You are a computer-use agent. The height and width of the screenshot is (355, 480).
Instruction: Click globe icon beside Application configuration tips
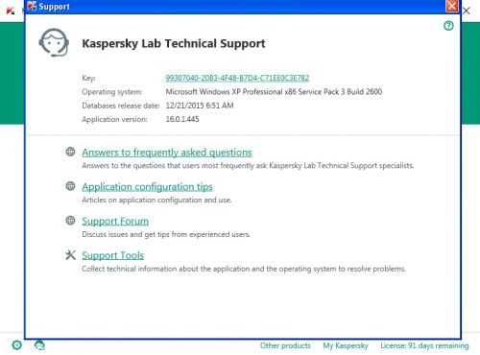pyautogui.click(x=70, y=186)
